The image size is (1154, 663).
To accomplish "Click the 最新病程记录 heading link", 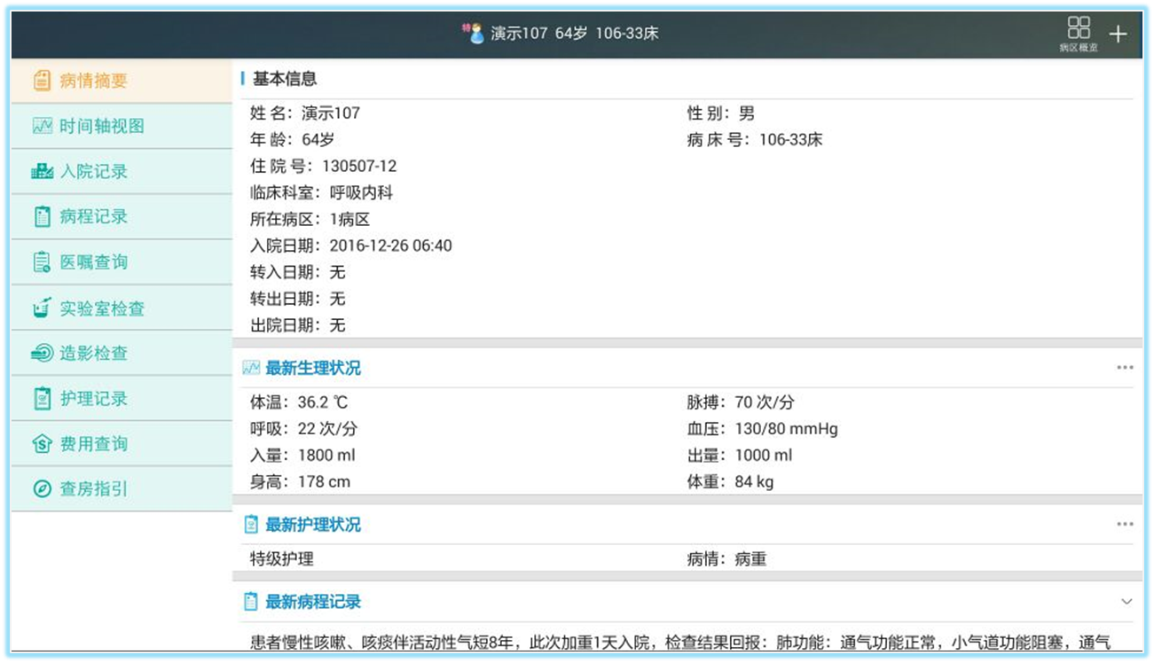I will [x=312, y=602].
